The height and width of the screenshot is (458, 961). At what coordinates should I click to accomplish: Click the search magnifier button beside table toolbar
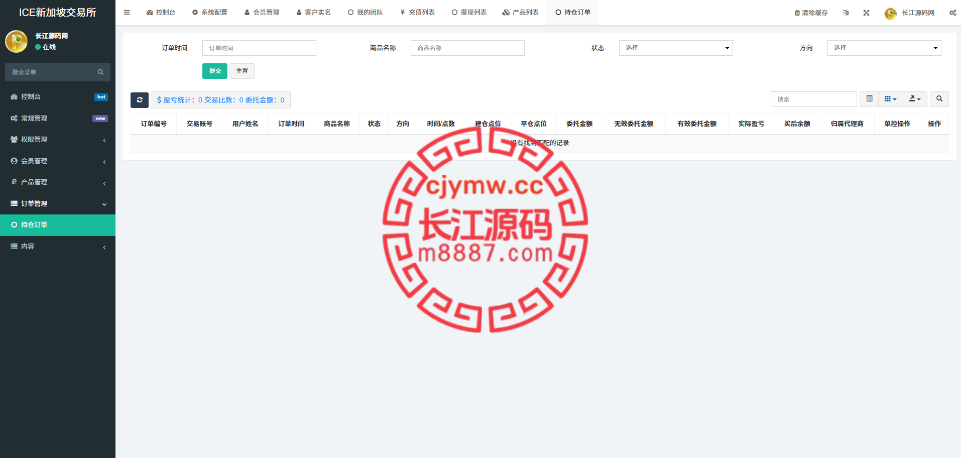click(939, 99)
